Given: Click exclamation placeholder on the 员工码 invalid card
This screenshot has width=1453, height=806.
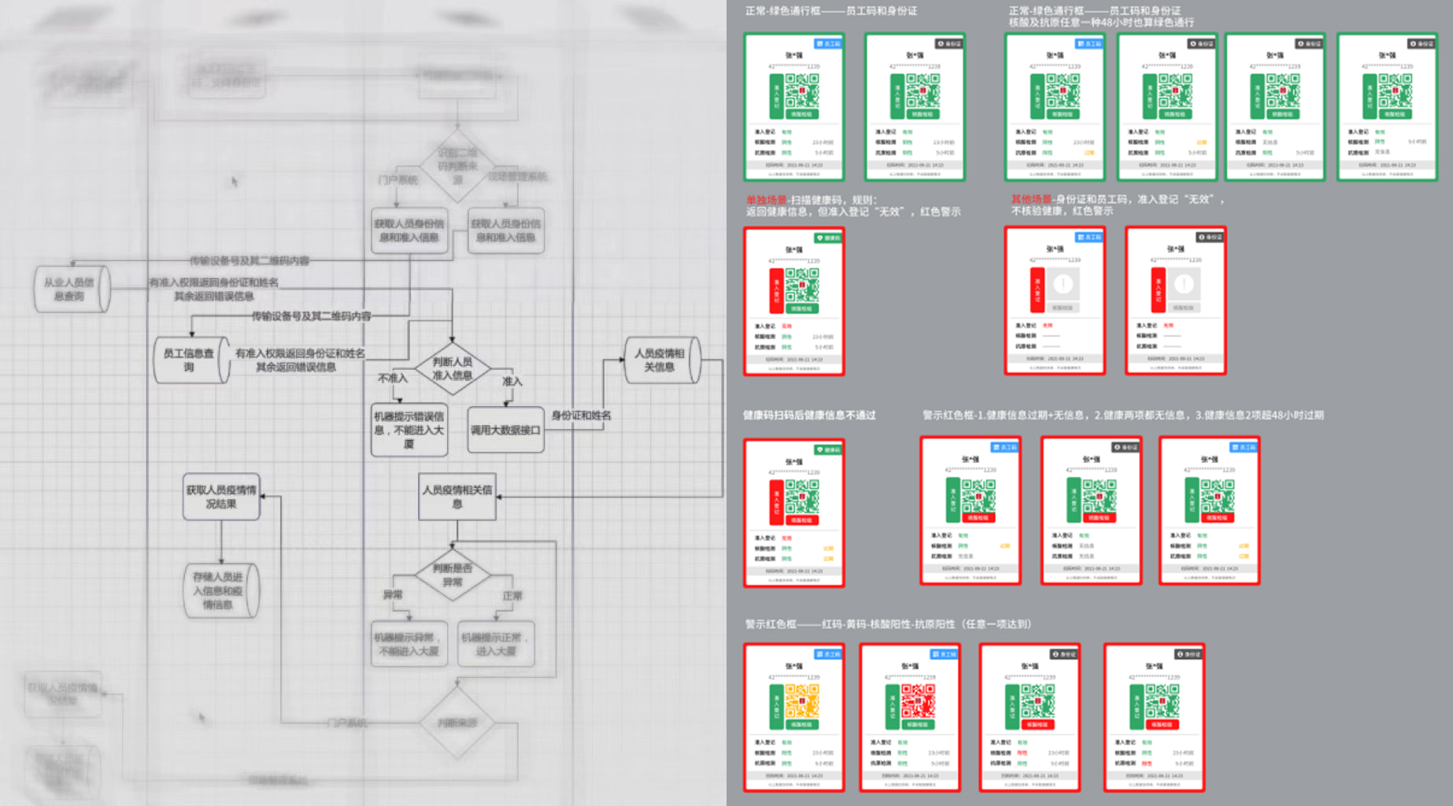Looking at the screenshot, I should (1063, 284).
